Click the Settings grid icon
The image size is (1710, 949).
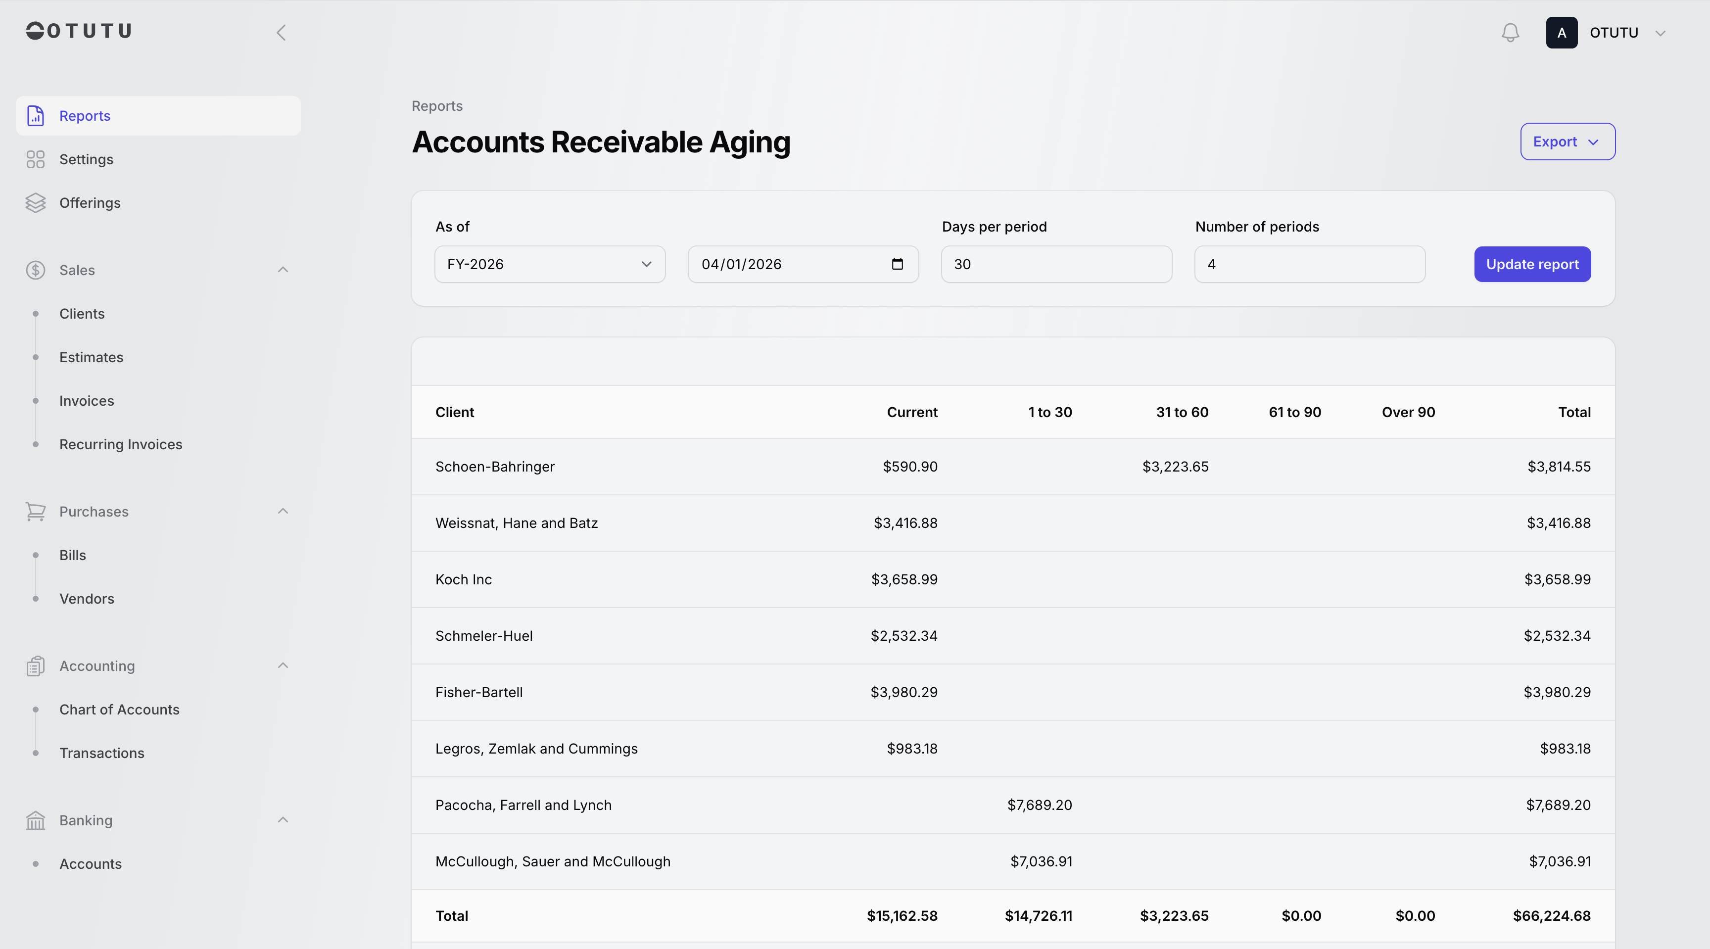point(36,159)
